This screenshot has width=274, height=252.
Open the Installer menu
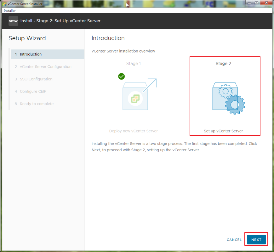pos(10,11)
